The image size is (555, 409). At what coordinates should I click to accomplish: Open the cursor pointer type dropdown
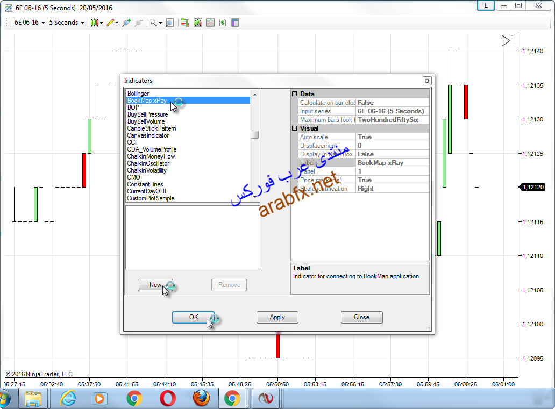point(156,23)
